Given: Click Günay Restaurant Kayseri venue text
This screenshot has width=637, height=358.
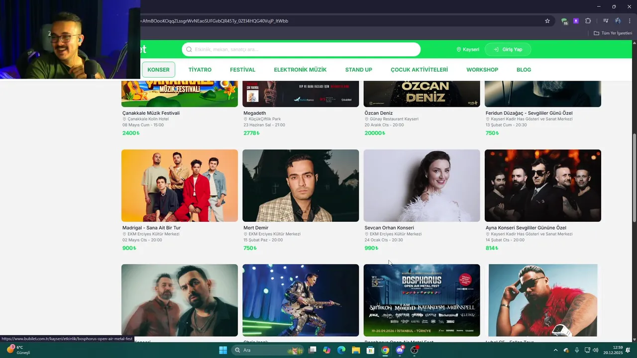Looking at the screenshot, I should tap(394, 119).
